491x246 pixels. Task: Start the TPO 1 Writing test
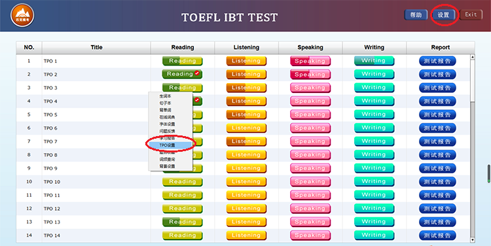[x=374, y=61]
